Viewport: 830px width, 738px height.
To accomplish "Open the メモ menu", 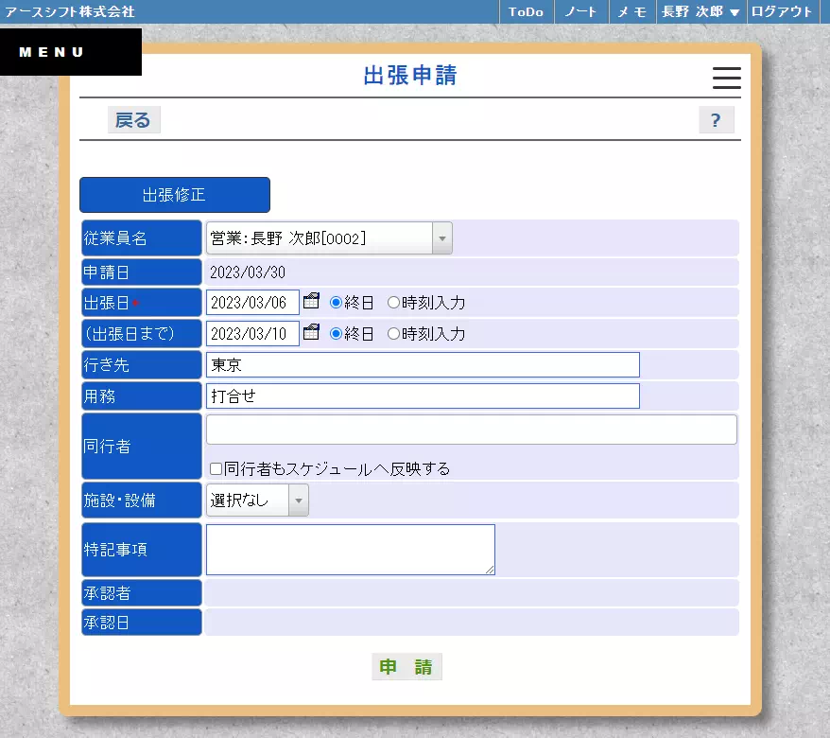I will [631, 12].
